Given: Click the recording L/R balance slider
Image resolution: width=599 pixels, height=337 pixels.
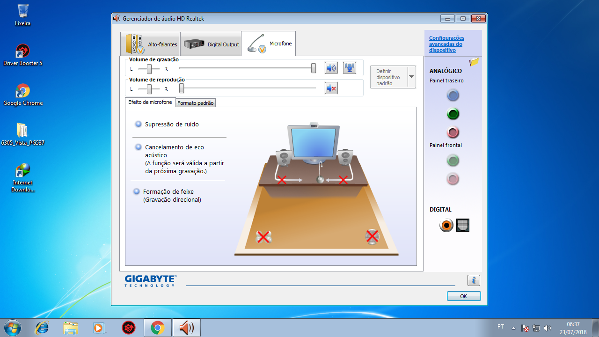Looking at the screenshot, I should pos(149,69).
